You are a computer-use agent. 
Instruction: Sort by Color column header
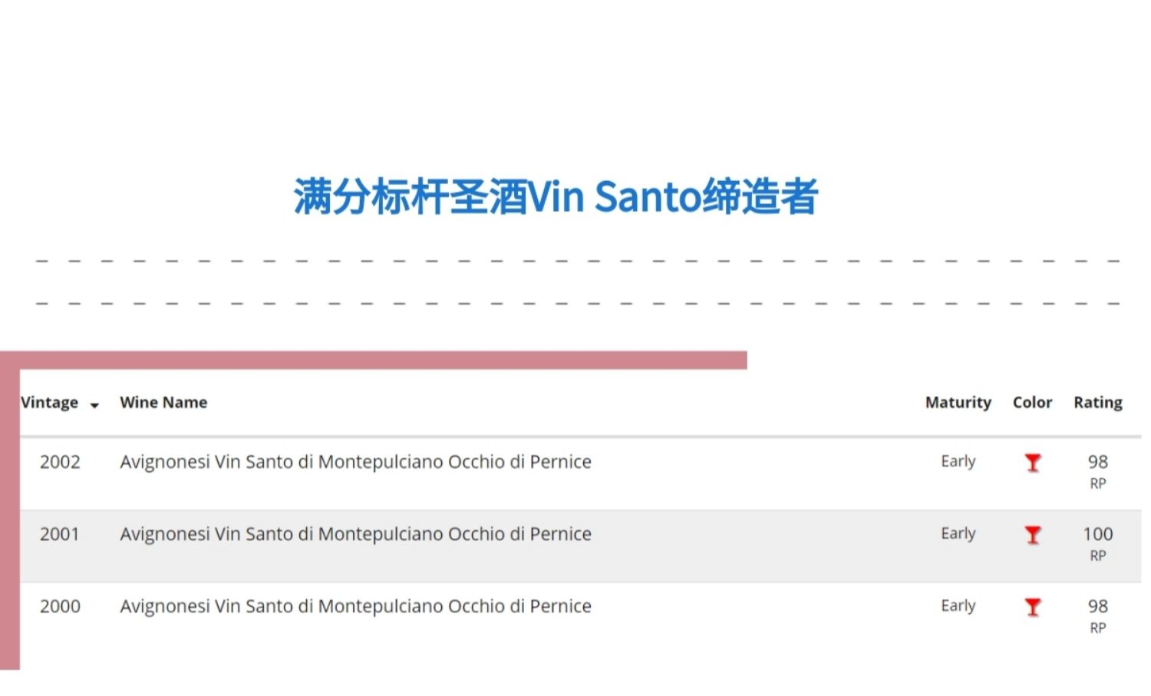(x=1032, y=402)
